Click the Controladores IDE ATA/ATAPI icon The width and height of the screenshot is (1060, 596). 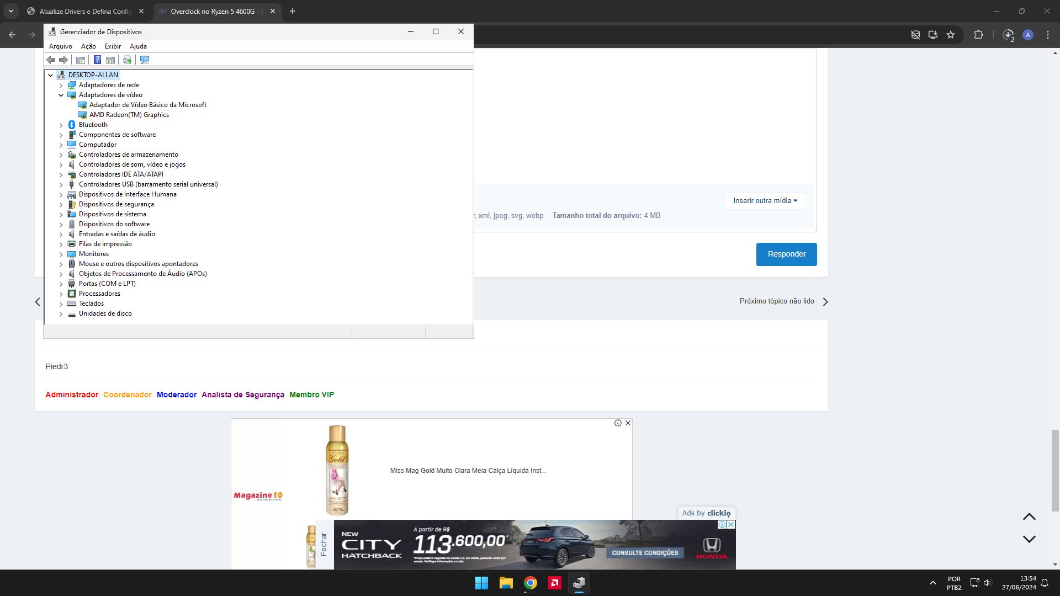pos(72,174)
